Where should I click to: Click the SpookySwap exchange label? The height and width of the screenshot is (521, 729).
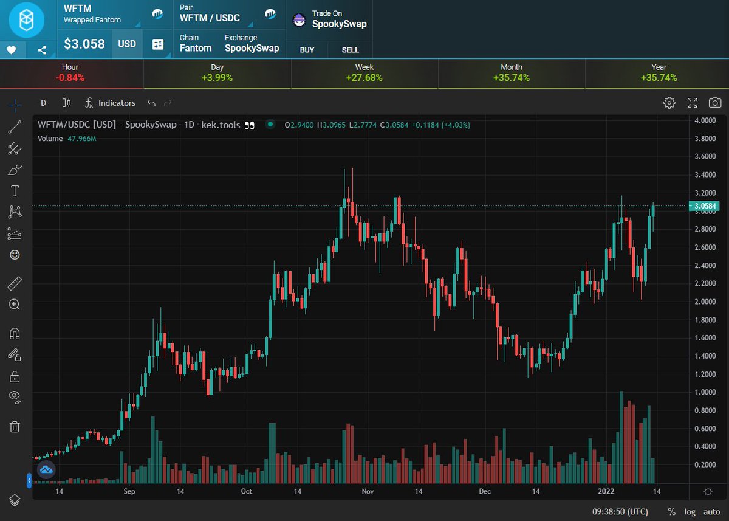[252, 48]
